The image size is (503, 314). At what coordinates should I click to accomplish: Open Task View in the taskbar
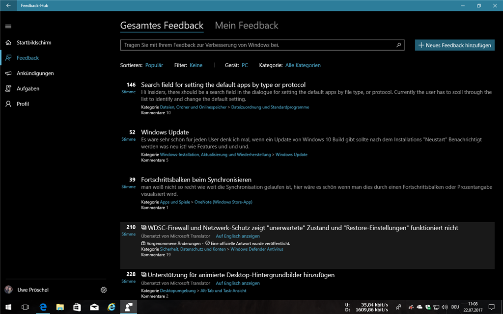click(x=25, y=307)
